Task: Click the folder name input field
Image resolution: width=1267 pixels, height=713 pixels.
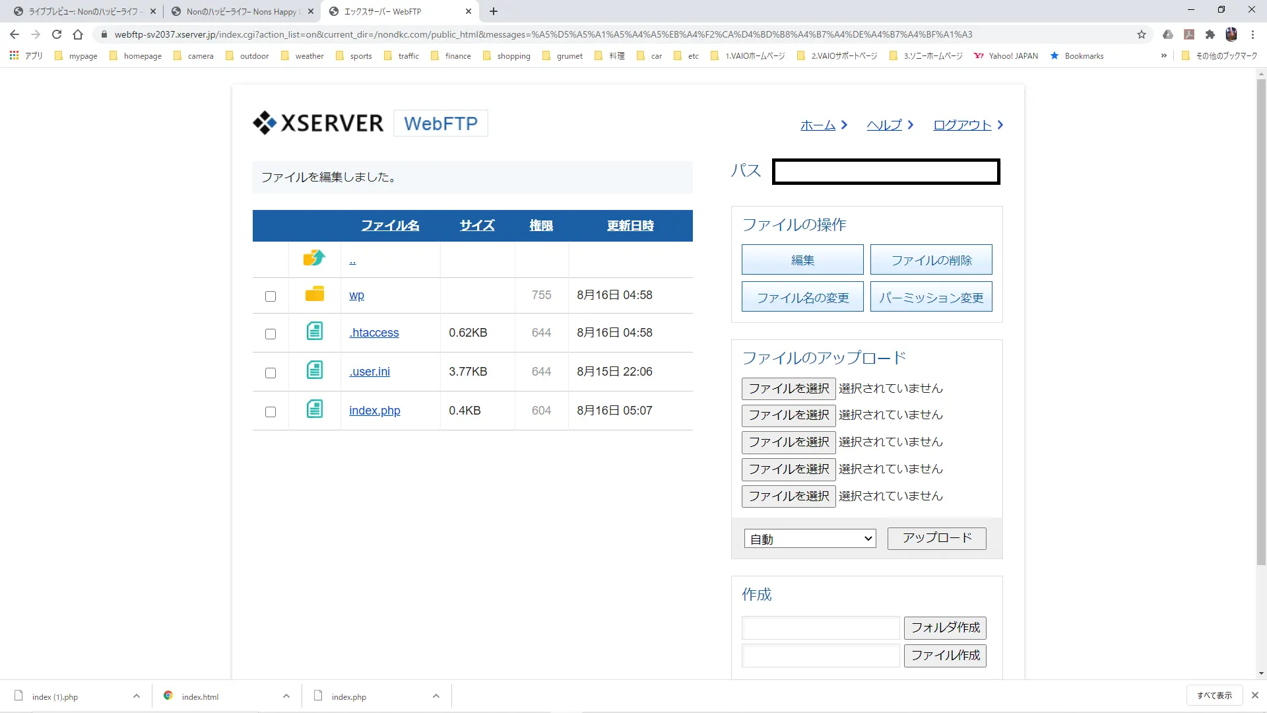Action: pyautogui.click(x=820, y=627)
